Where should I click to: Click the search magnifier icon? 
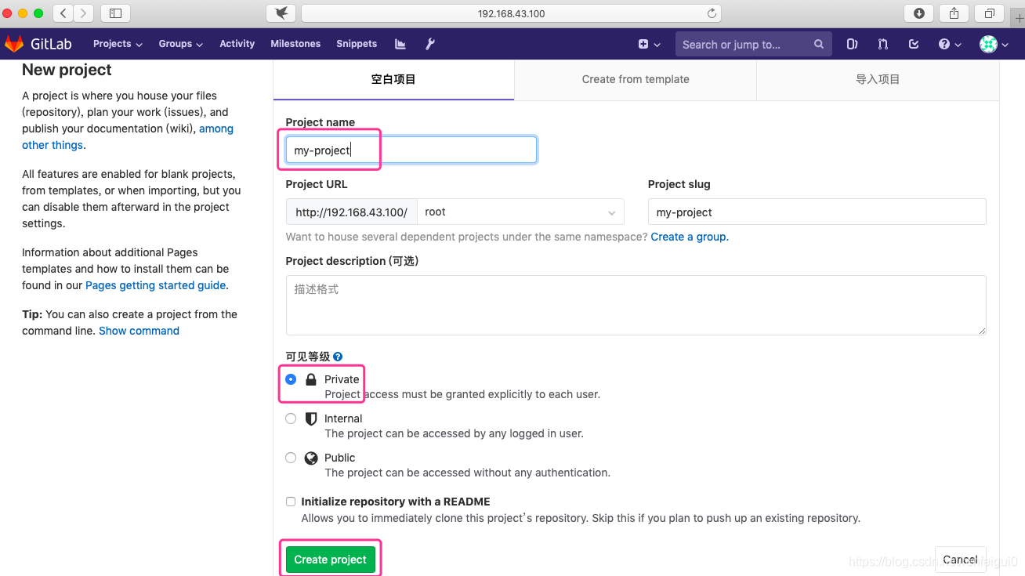819,44
